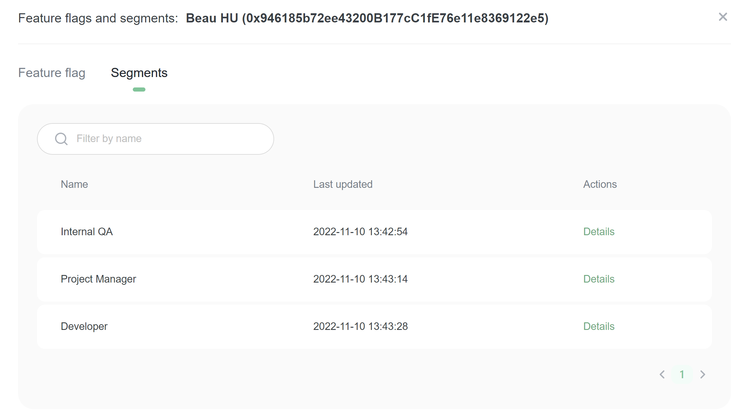This screenshot has width=742, height=412.
Task: Click the Filter by name field
Action: coord(171,139)
